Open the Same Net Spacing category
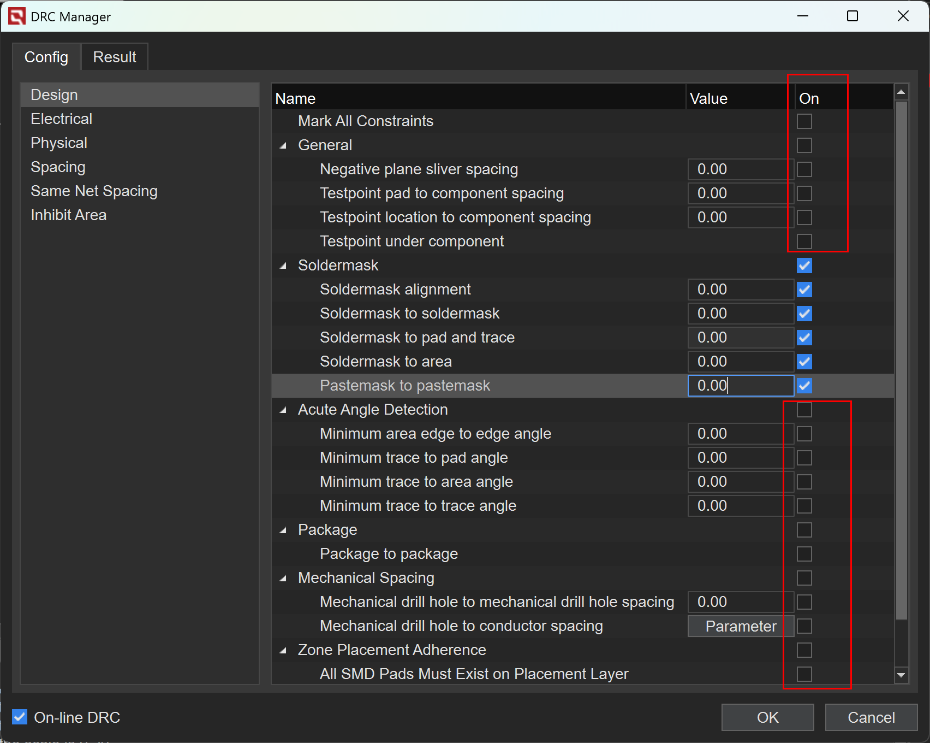This screenshot has height=743, width=930. [x=94, y=191]
